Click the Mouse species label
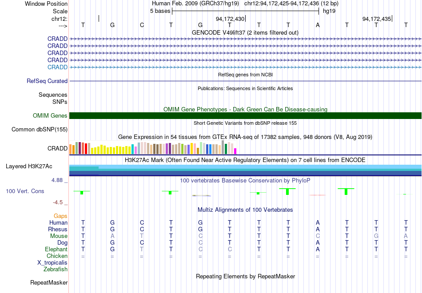 tap(59, 236)
